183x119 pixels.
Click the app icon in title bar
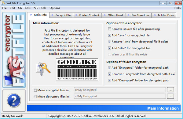tap(3, 3)
